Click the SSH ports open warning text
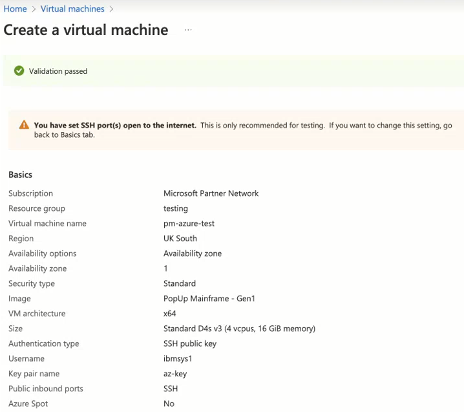Screen dimensions: 464x412 [242, 130]
